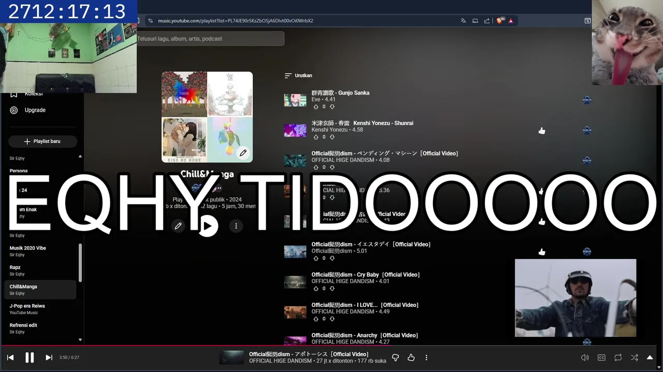
Task: Pause the current song
Action: (x=30, y=358)
